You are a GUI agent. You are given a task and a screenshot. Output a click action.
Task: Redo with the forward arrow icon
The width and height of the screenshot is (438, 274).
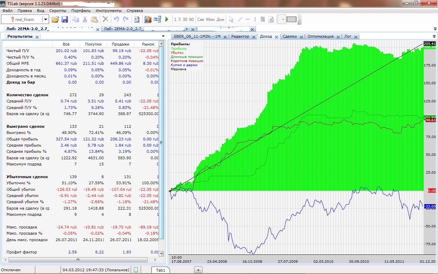point(126,20)
